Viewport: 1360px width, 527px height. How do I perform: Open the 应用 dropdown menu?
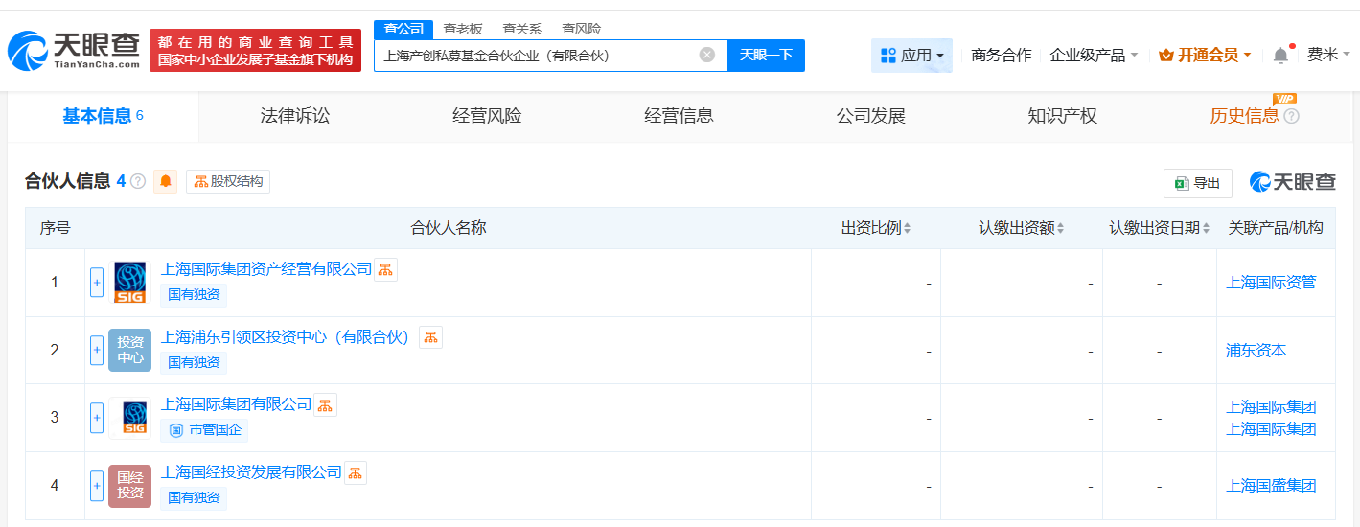pyautogui.click(x=911, y=56)
